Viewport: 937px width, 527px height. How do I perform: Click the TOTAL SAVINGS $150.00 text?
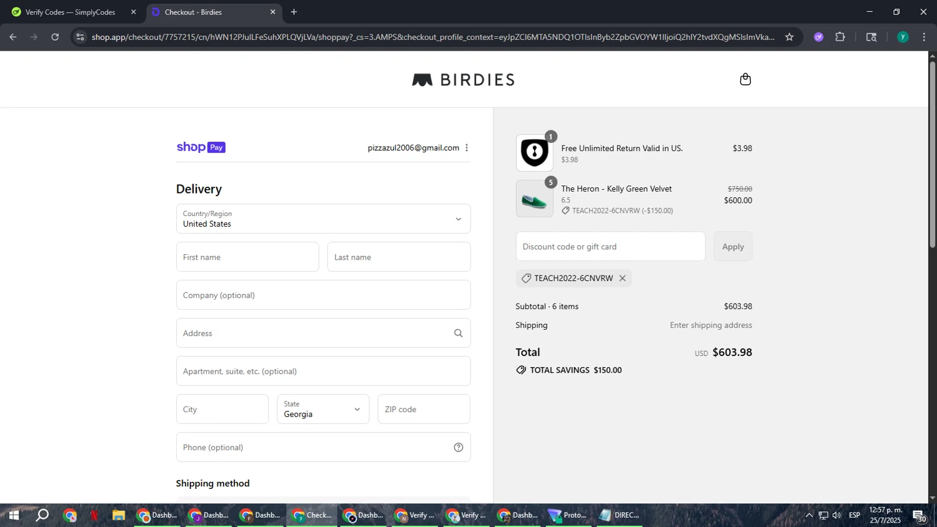tap(576, 370)
